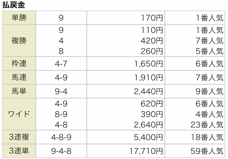Select the 複勝 row label
228x159 pixels.
(x=19, y=41)
